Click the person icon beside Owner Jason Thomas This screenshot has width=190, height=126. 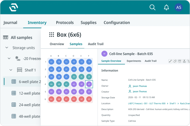pos(130,86)
